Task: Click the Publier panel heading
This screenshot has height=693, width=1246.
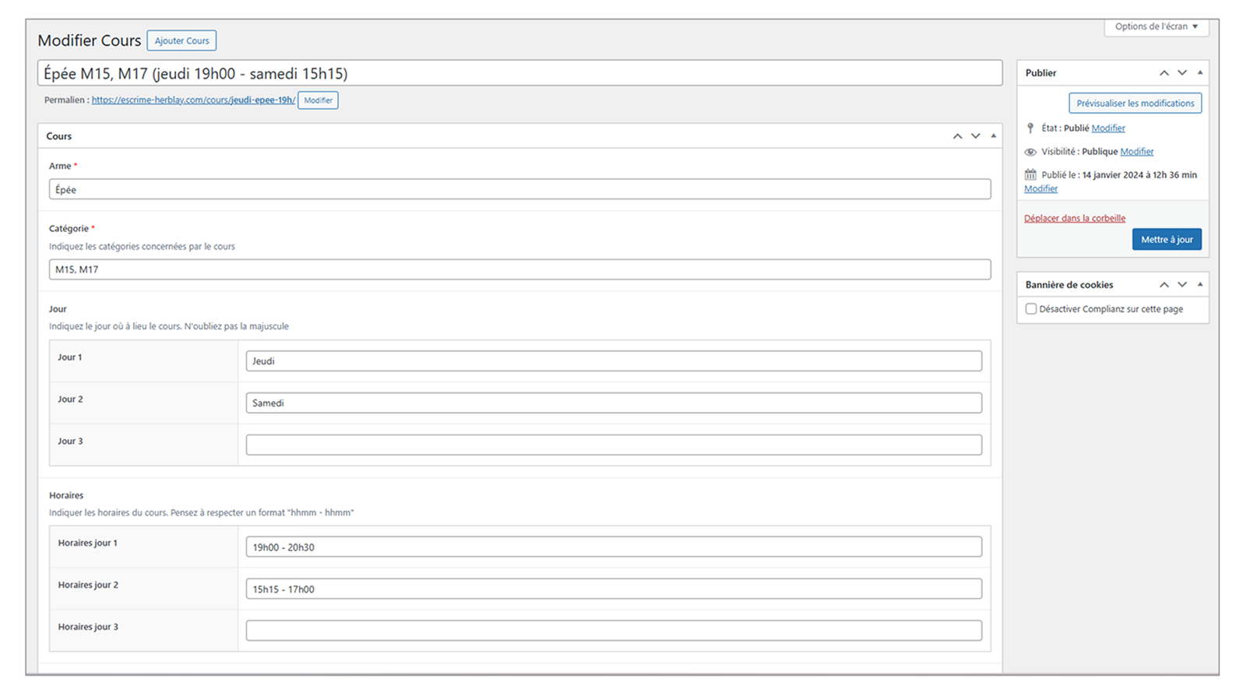Action: coord(1040,73)
